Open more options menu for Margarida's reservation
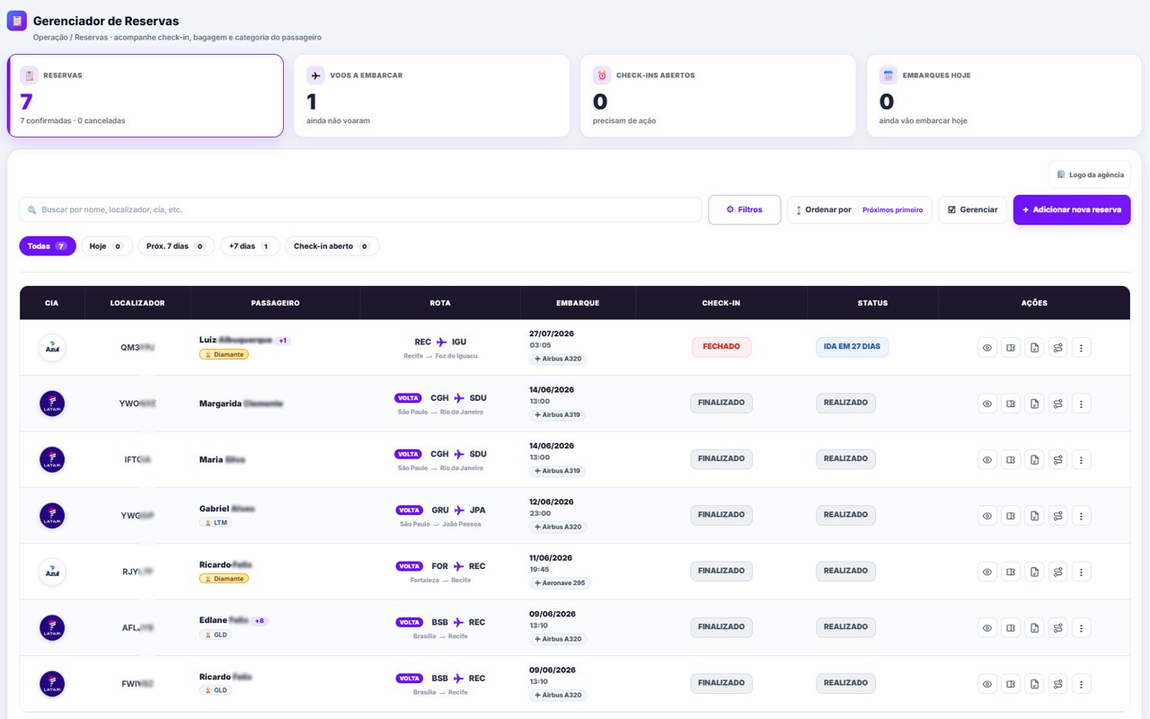This screenshot has height=719, width=1150. pyautogui.click(x=1082, y=404)
